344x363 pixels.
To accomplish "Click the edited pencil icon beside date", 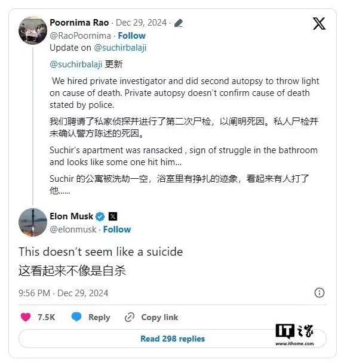I will pos(178,23).
